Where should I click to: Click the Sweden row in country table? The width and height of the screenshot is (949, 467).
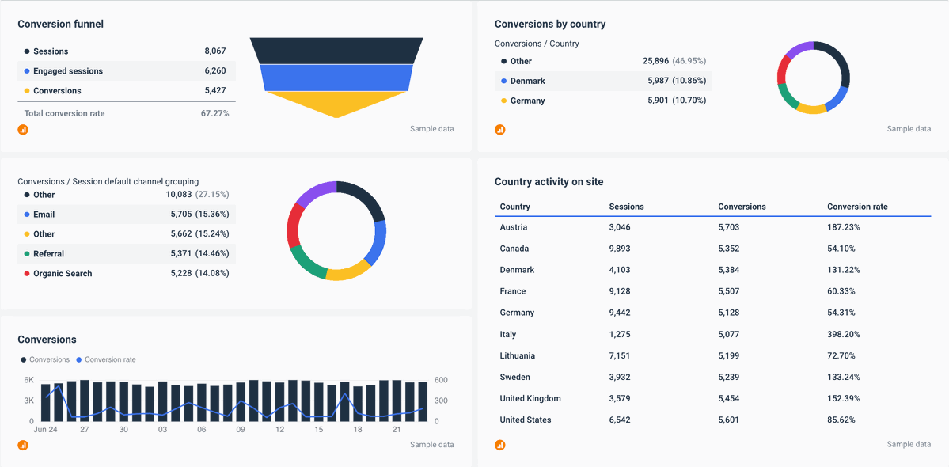(x=713, y=377)
